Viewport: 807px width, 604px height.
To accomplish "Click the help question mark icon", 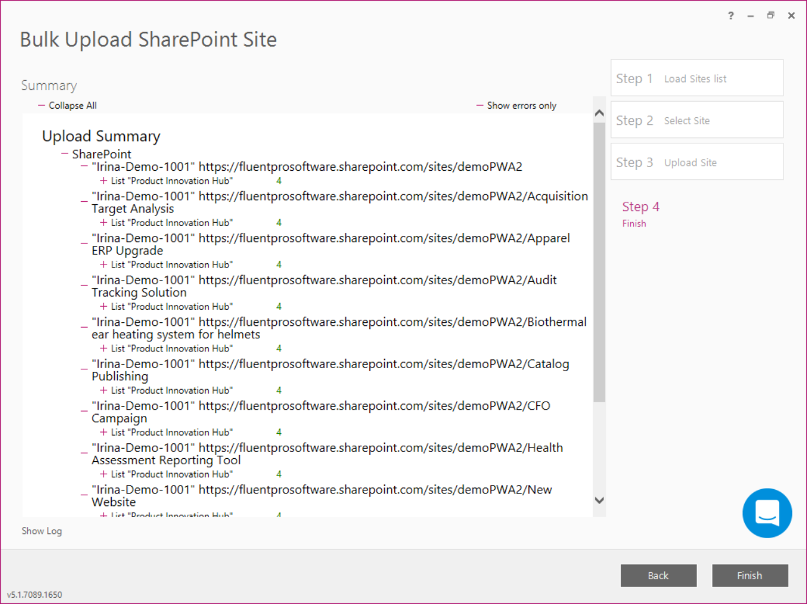I will 731,16.
